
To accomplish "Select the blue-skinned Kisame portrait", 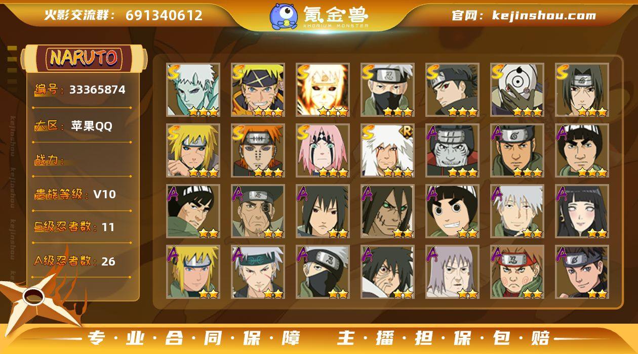I will point(452,150).
